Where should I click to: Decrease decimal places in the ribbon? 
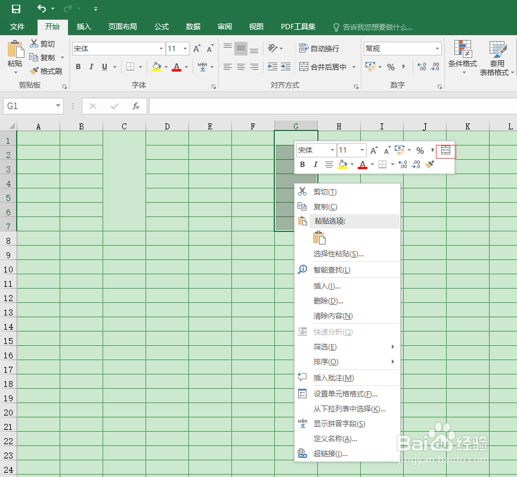pyautogui.click(x=435, y=67)
